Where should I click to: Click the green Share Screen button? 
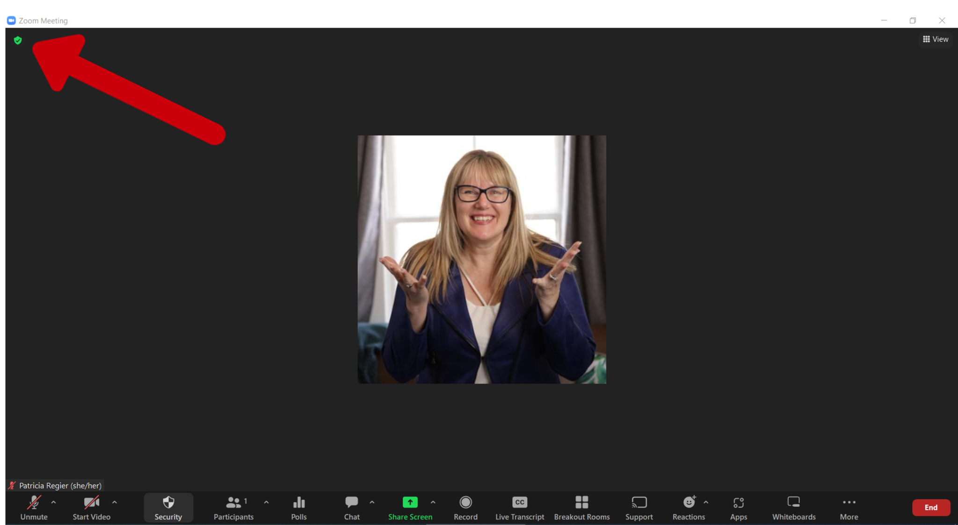[410, 507]
